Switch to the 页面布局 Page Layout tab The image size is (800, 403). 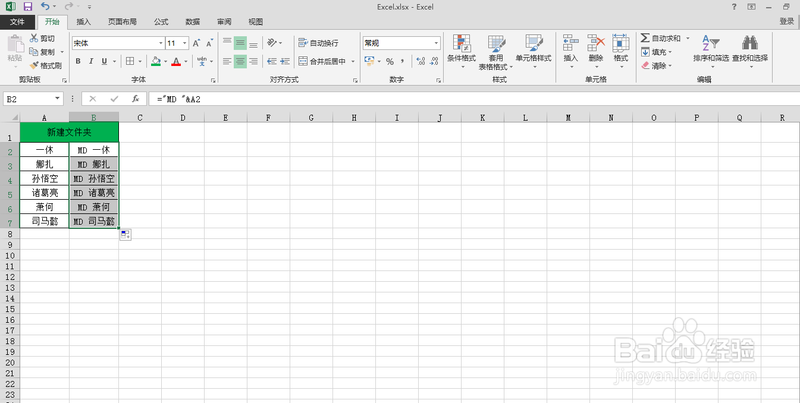(122, 21)
